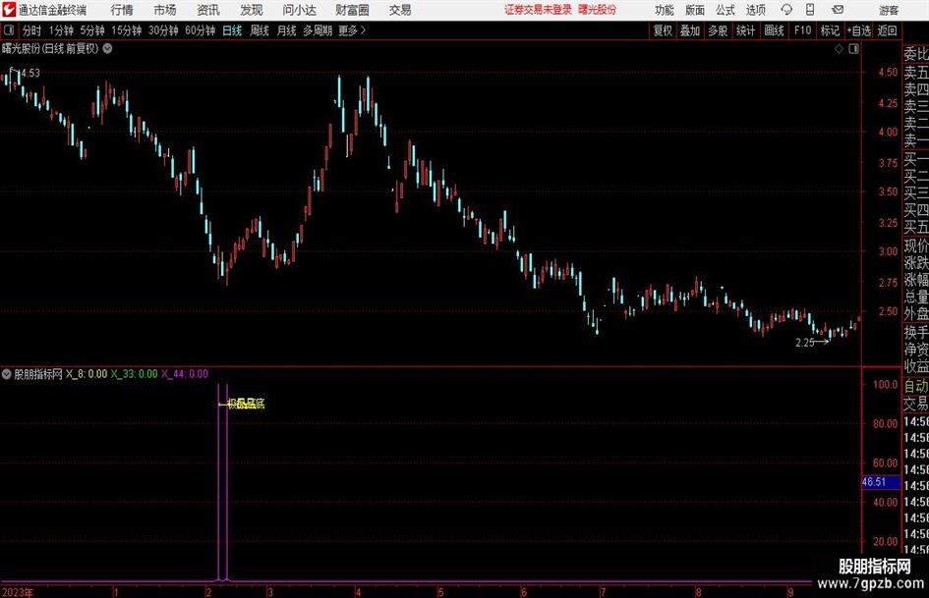Open the 交易 menu

(400, 10)
